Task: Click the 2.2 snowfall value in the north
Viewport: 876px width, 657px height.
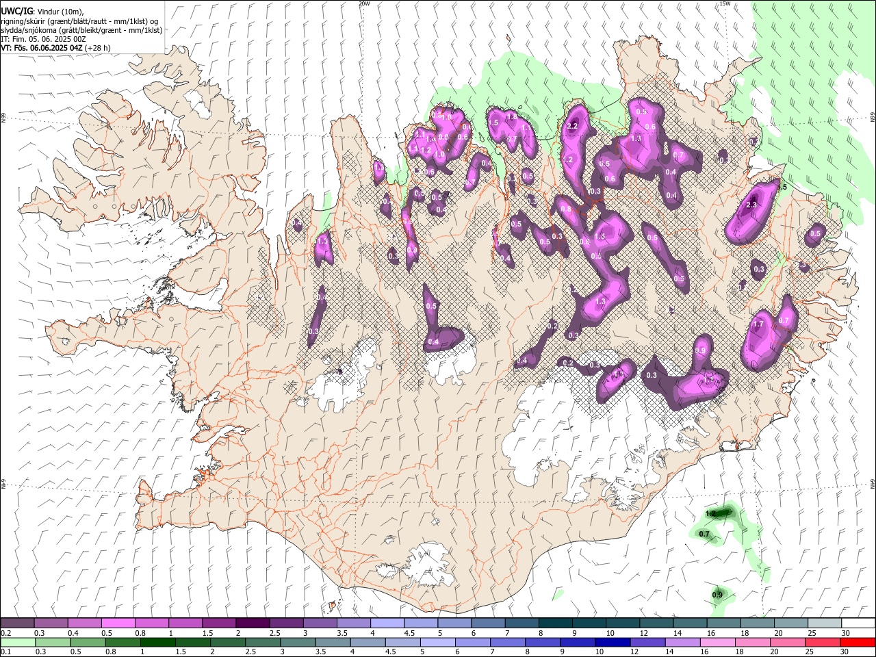Action: click(x=573, y=126)
